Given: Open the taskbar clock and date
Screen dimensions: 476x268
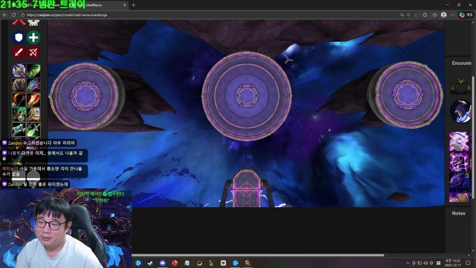Looking at the screenshot, I should [x=453, y=263].
